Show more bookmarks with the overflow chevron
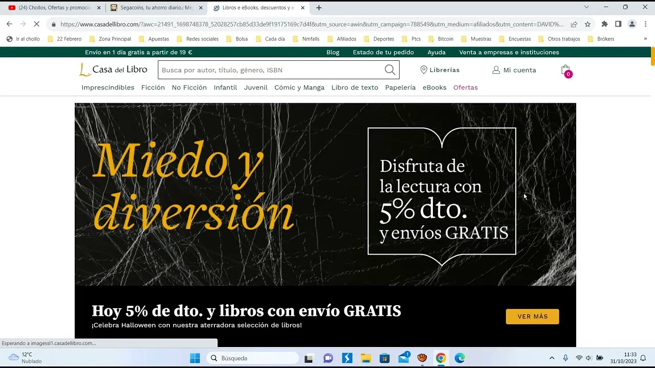This screenshot has width=655, height=368. point(645,39)
